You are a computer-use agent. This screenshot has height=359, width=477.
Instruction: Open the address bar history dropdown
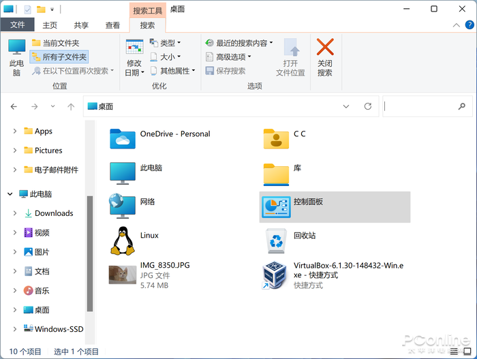(346, 106)
